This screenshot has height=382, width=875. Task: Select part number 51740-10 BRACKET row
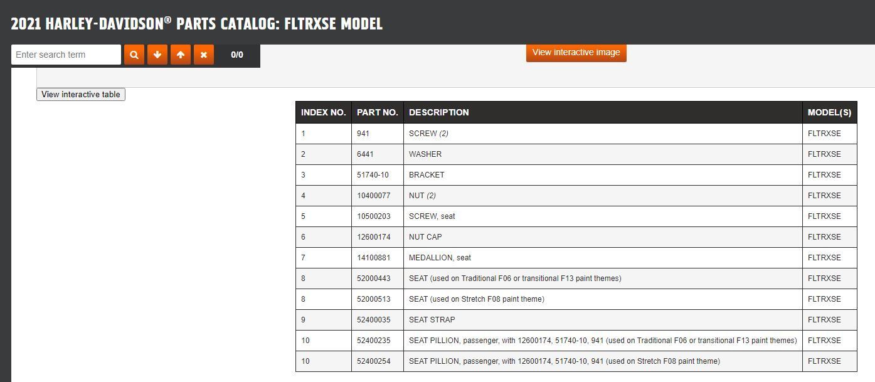click(x=427, y=175)
